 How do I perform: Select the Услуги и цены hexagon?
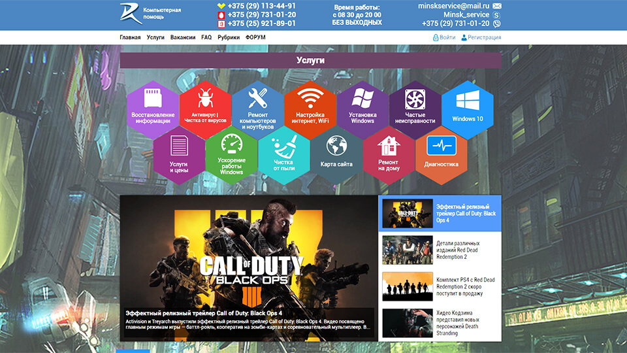tap(179, 156)
